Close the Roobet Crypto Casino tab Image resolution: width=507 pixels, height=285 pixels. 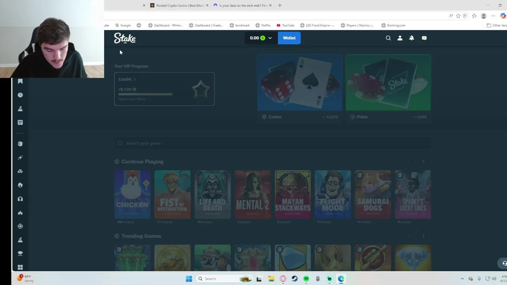[x=207, y=6]
